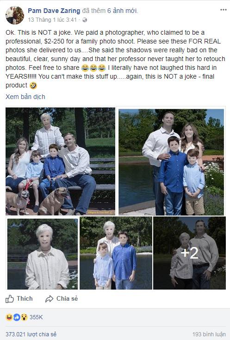This screenshot has height=340, width=230.
Task: Click the blue Like reaction icon
Action: click(x=17, y=317)
